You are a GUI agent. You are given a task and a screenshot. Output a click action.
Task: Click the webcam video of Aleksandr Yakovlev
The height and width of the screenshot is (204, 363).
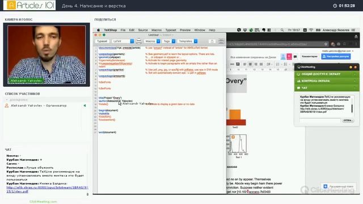pos(47,54)
